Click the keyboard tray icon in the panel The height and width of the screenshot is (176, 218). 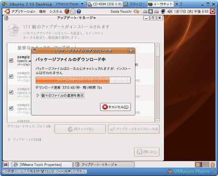click(145, 11)
